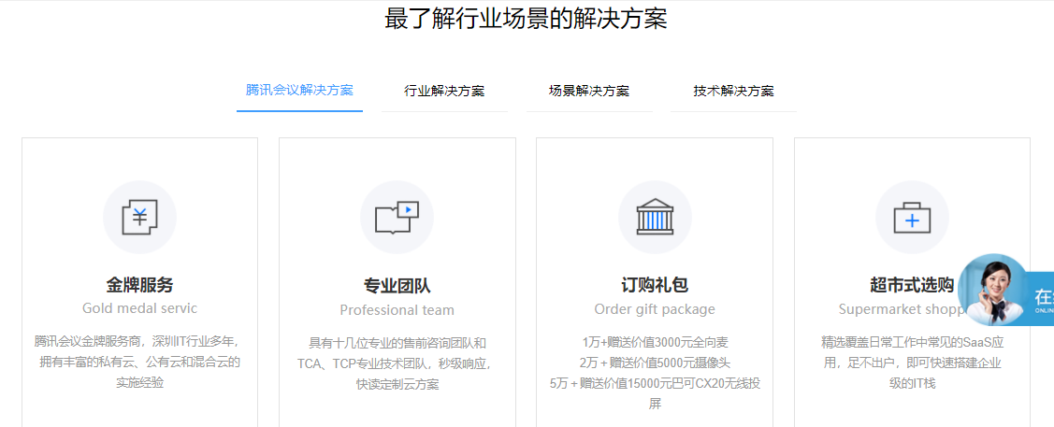Switch to the 行业解决方案 tab
The height and width of the screenshot is (427, 1054).
(444, 92)
